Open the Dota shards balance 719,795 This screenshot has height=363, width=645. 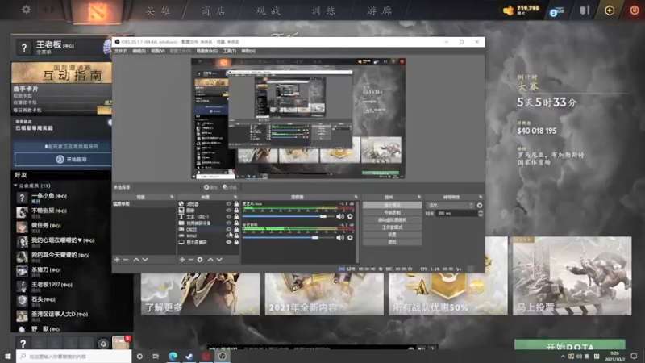click(521, 10)
